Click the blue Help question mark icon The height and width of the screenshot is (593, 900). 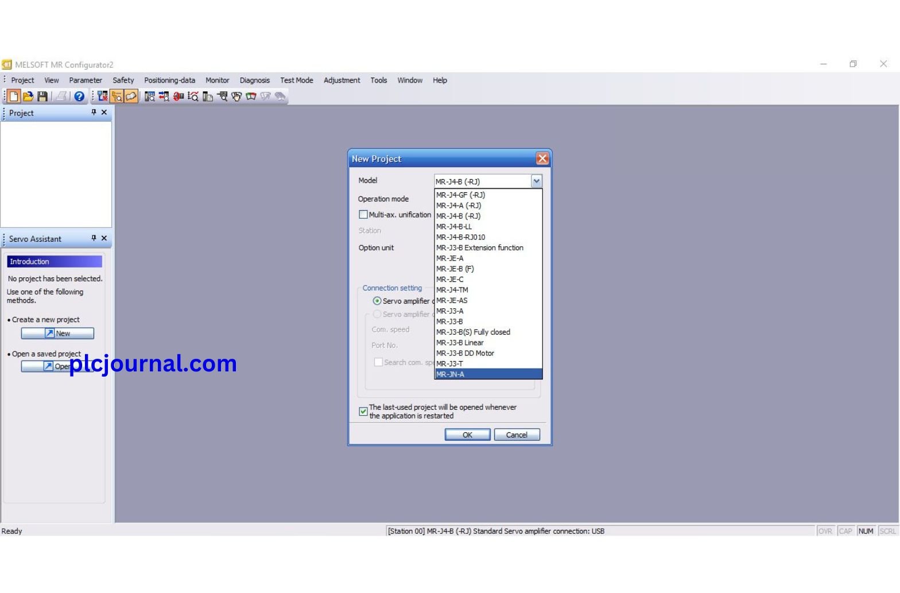79,96
